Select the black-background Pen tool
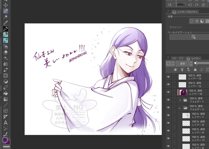This screenshot has width=209, height=149. (5, 29)
